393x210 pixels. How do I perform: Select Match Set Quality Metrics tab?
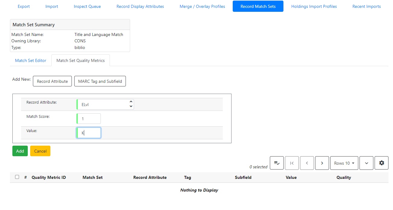point(80,60)
